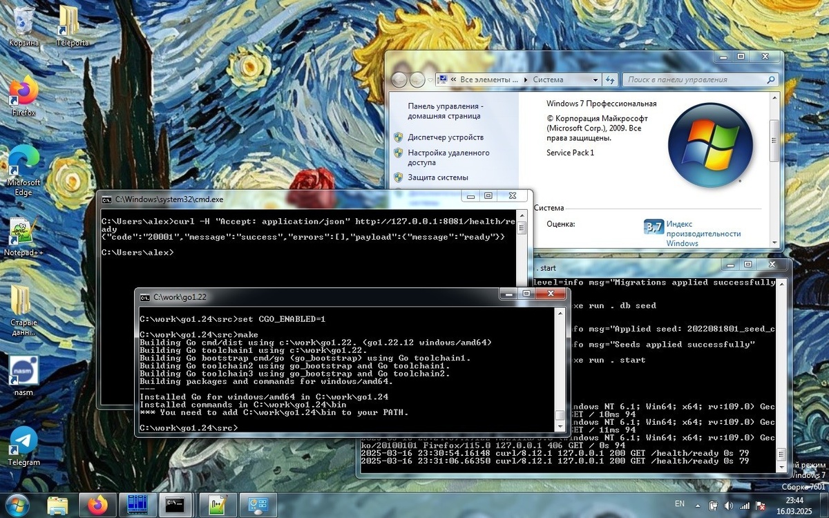The image size is (829, 518).
Task: Open Индекс производительности Windows link
Action: tap(703, 233)
